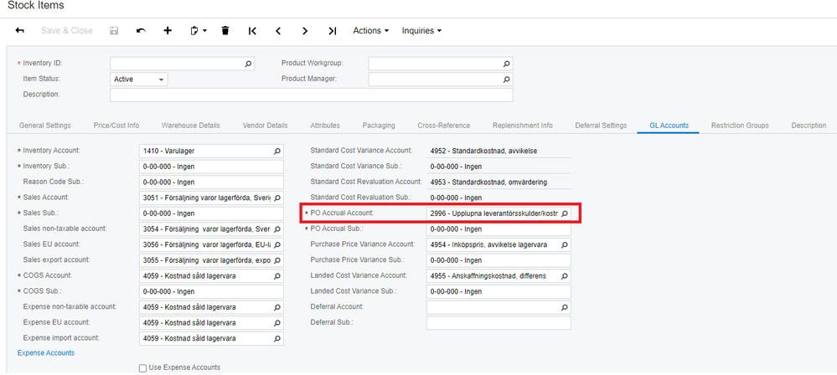Switch to General Settings tab
The height and width of the screenshot is (375, 837).
click(x=45, y=126)
